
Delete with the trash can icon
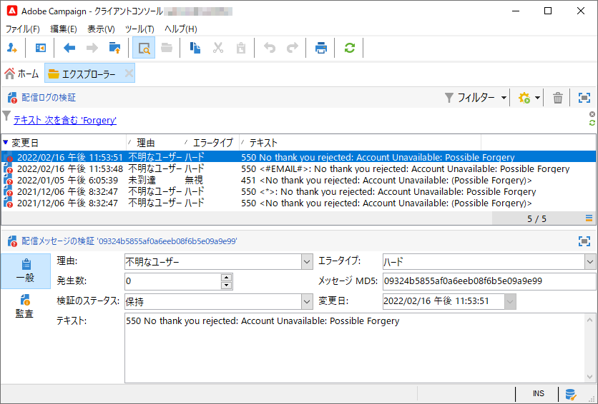(558, 98)
